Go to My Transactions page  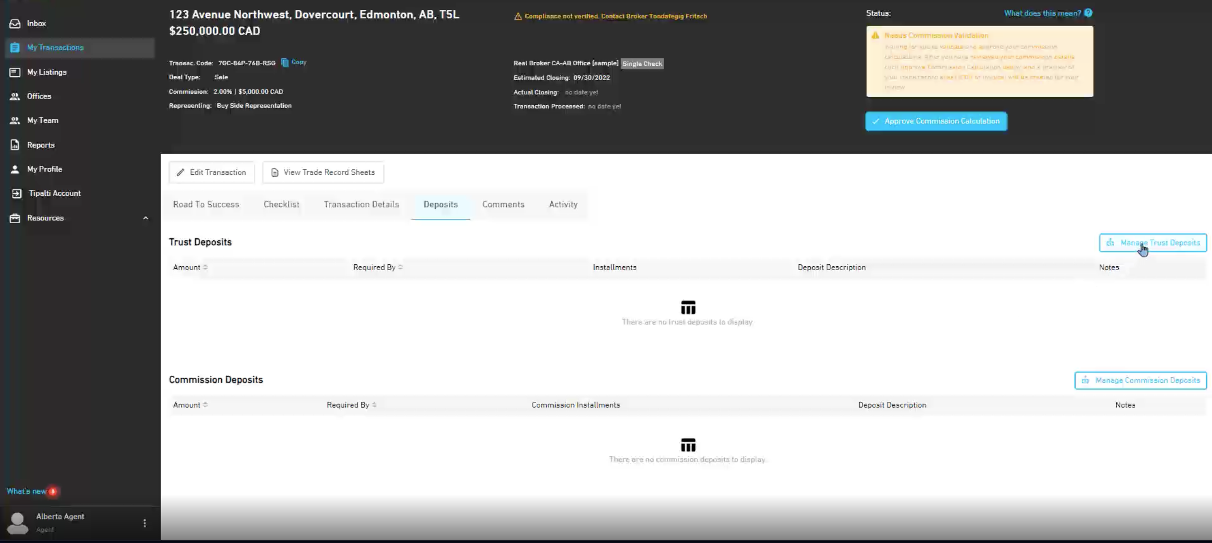tap(80, 47)
